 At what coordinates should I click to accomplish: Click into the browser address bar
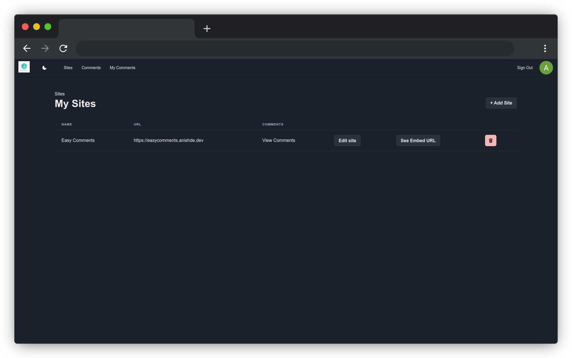(x=294, y=48)
